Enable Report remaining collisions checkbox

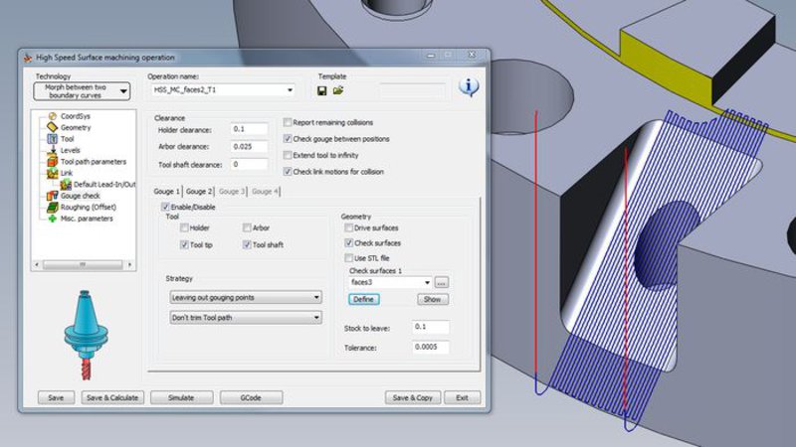(289, 123)
